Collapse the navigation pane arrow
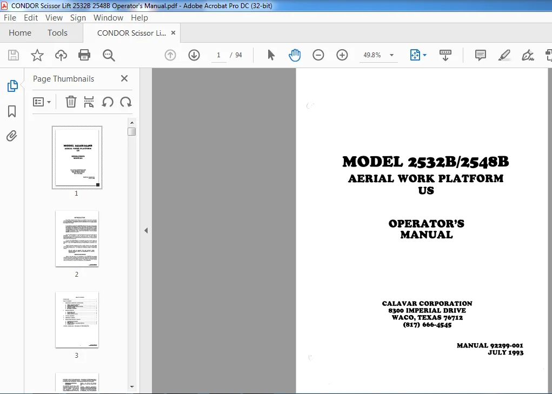Image resolution: width=552 pixels, height=394 pixels. 146,230
